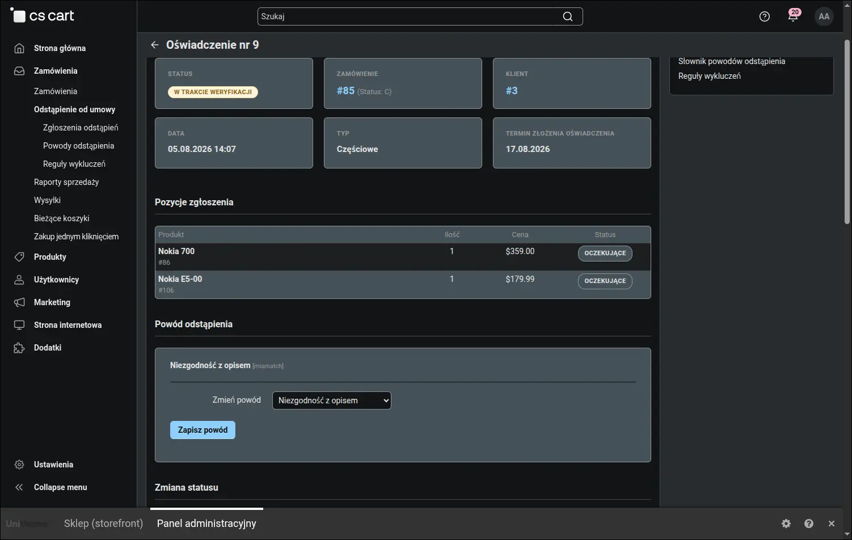Open the Zmień powód dropdown
This screenshot has width=852, height=540.
pos(332,400)
